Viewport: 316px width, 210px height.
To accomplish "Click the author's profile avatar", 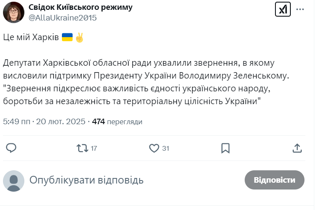I will 13,12.
